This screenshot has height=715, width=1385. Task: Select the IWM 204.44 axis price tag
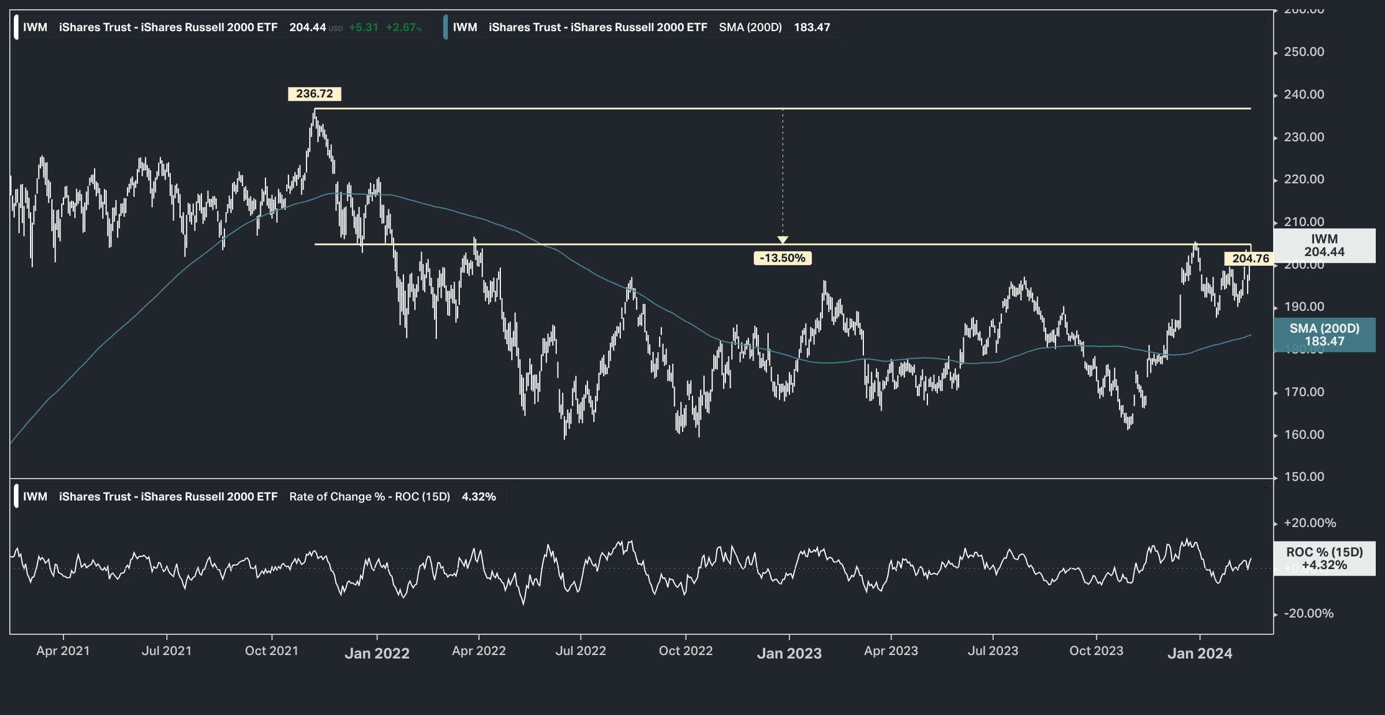[x=1324, y=246]
